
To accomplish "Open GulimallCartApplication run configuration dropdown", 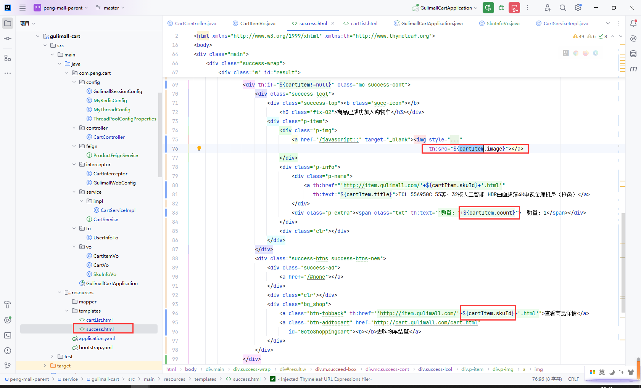I will pos(445,8).
